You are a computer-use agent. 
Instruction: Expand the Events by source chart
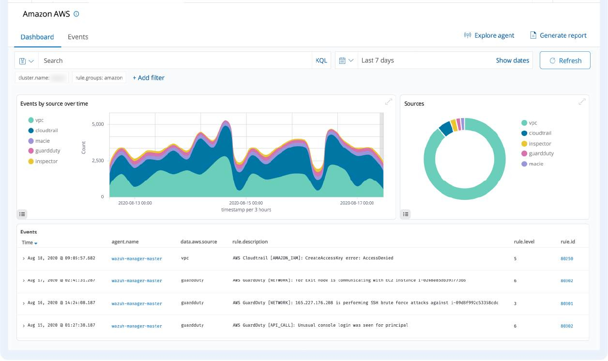(x=389, y=102)
